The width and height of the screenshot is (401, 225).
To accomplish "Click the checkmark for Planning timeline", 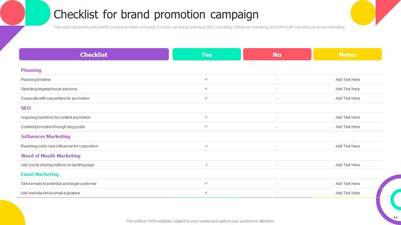I will [206, 79].
